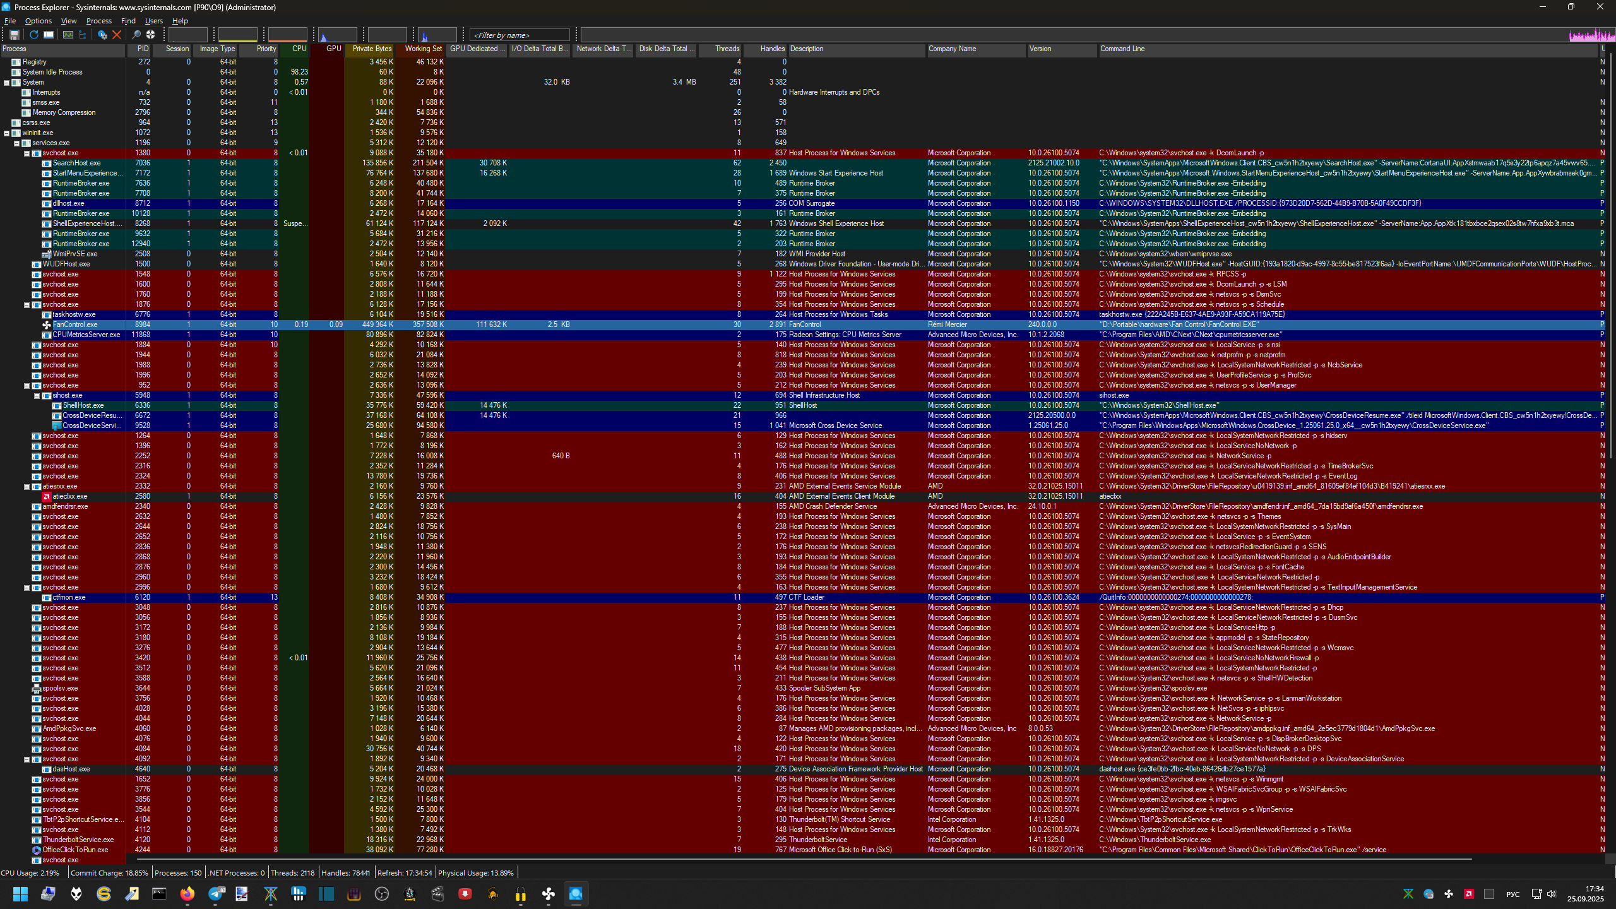Collapse the atiesrxx.exe tree branch

[x=27, y=487]
